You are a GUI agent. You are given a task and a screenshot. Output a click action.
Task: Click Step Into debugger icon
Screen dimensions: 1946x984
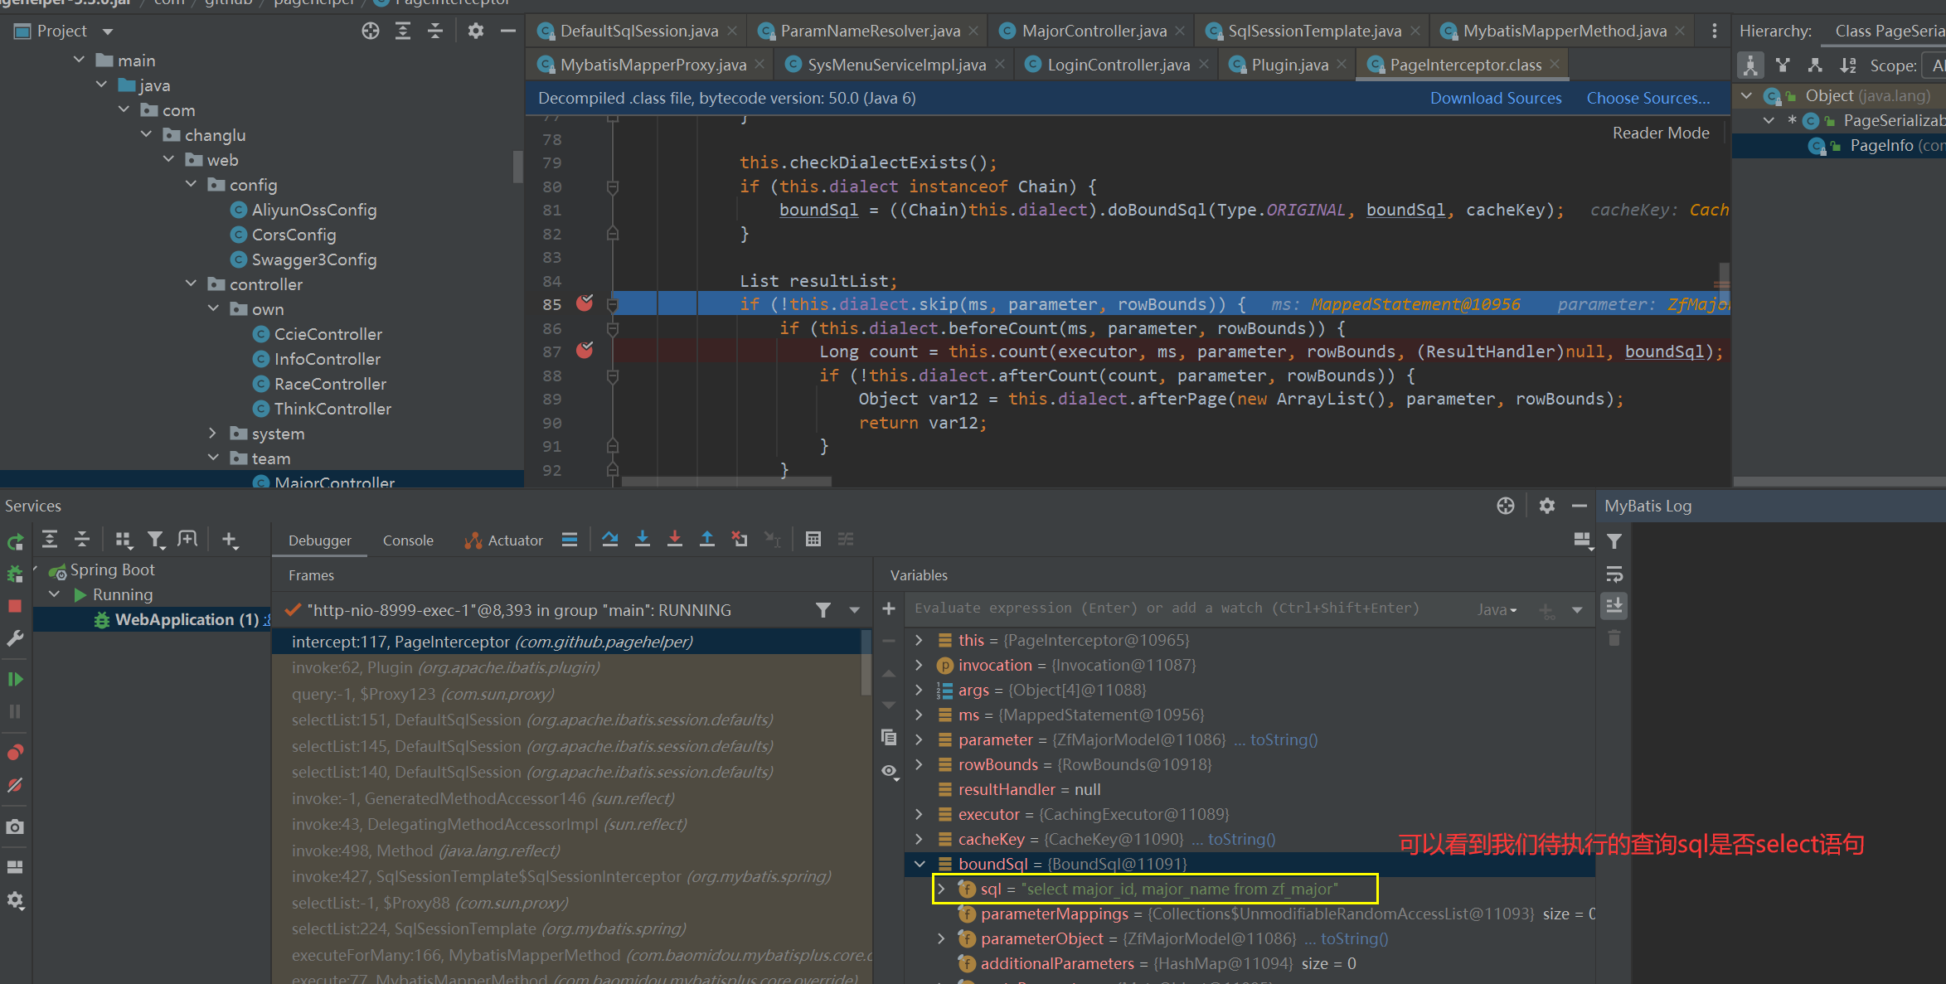point(643,540)
